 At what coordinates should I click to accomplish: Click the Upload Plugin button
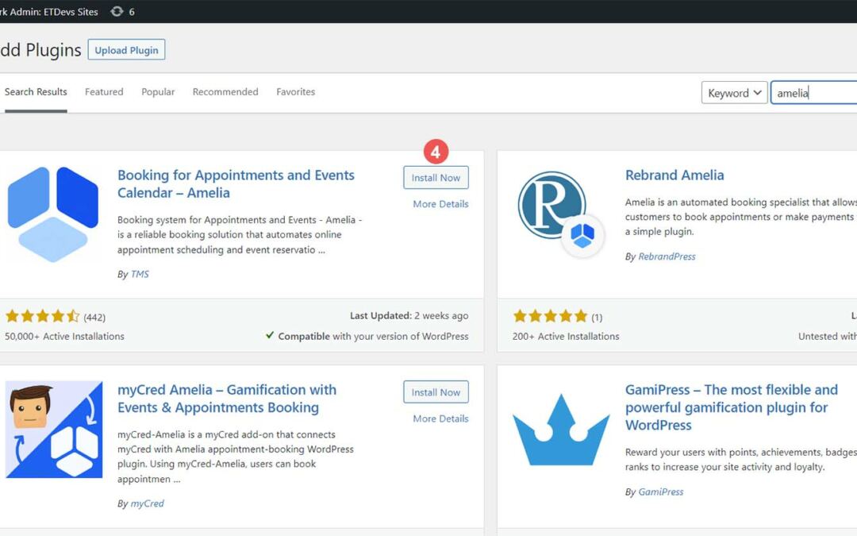(x=126, y=49)
